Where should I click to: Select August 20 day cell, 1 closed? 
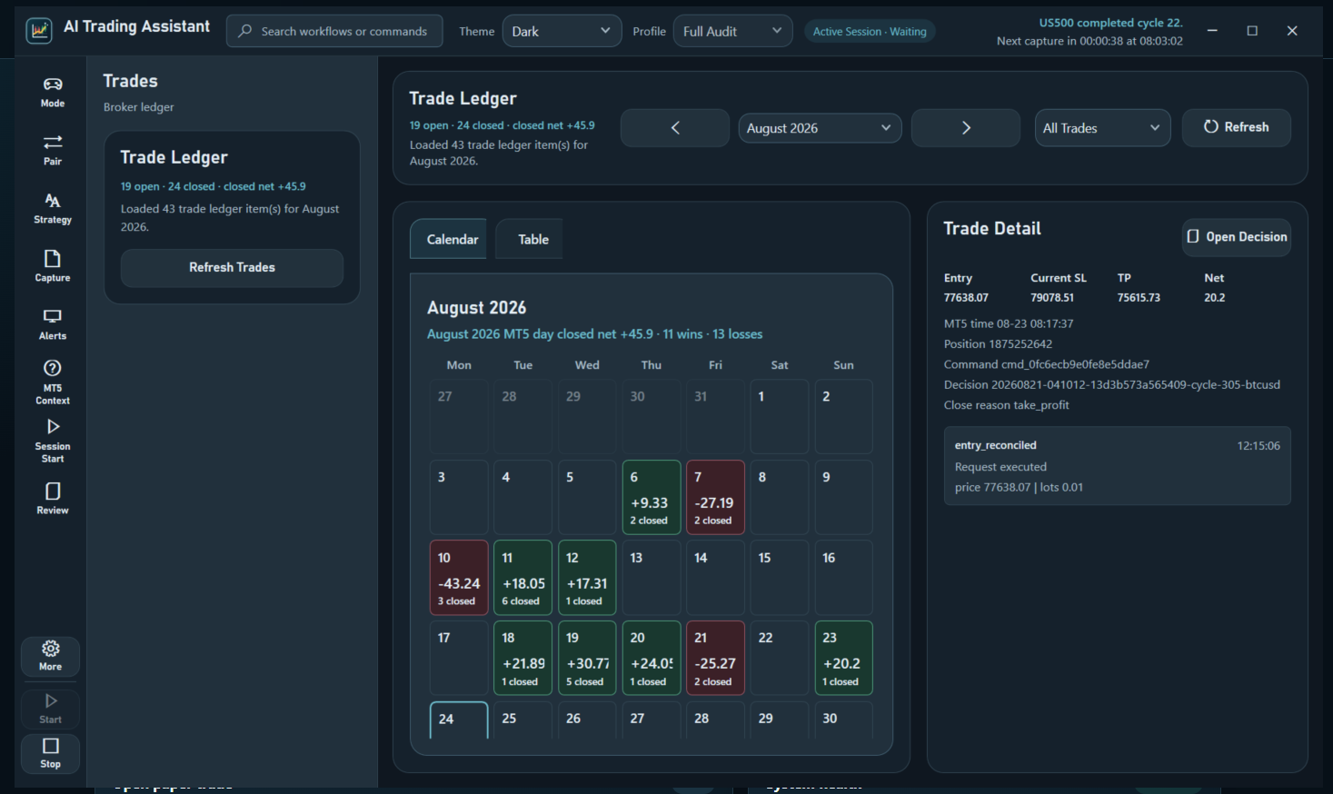pyautogui.click(x=652, y=658)
